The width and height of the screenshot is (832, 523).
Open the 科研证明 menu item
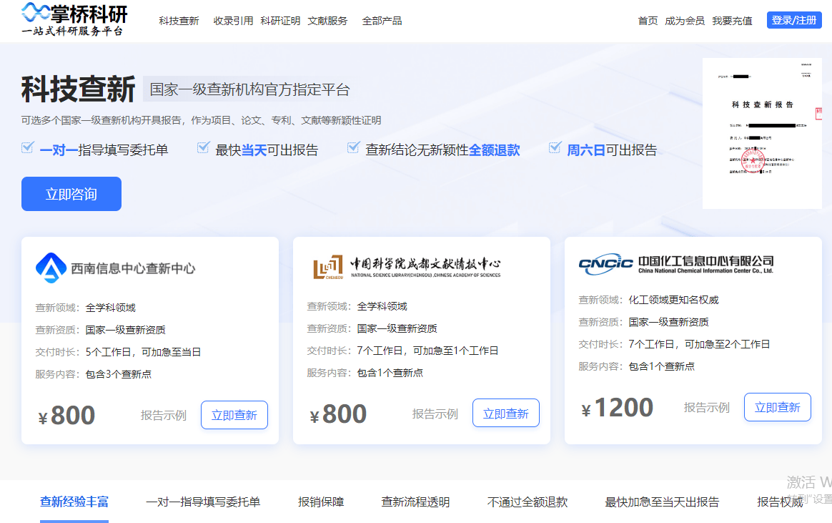click(280, 21)
